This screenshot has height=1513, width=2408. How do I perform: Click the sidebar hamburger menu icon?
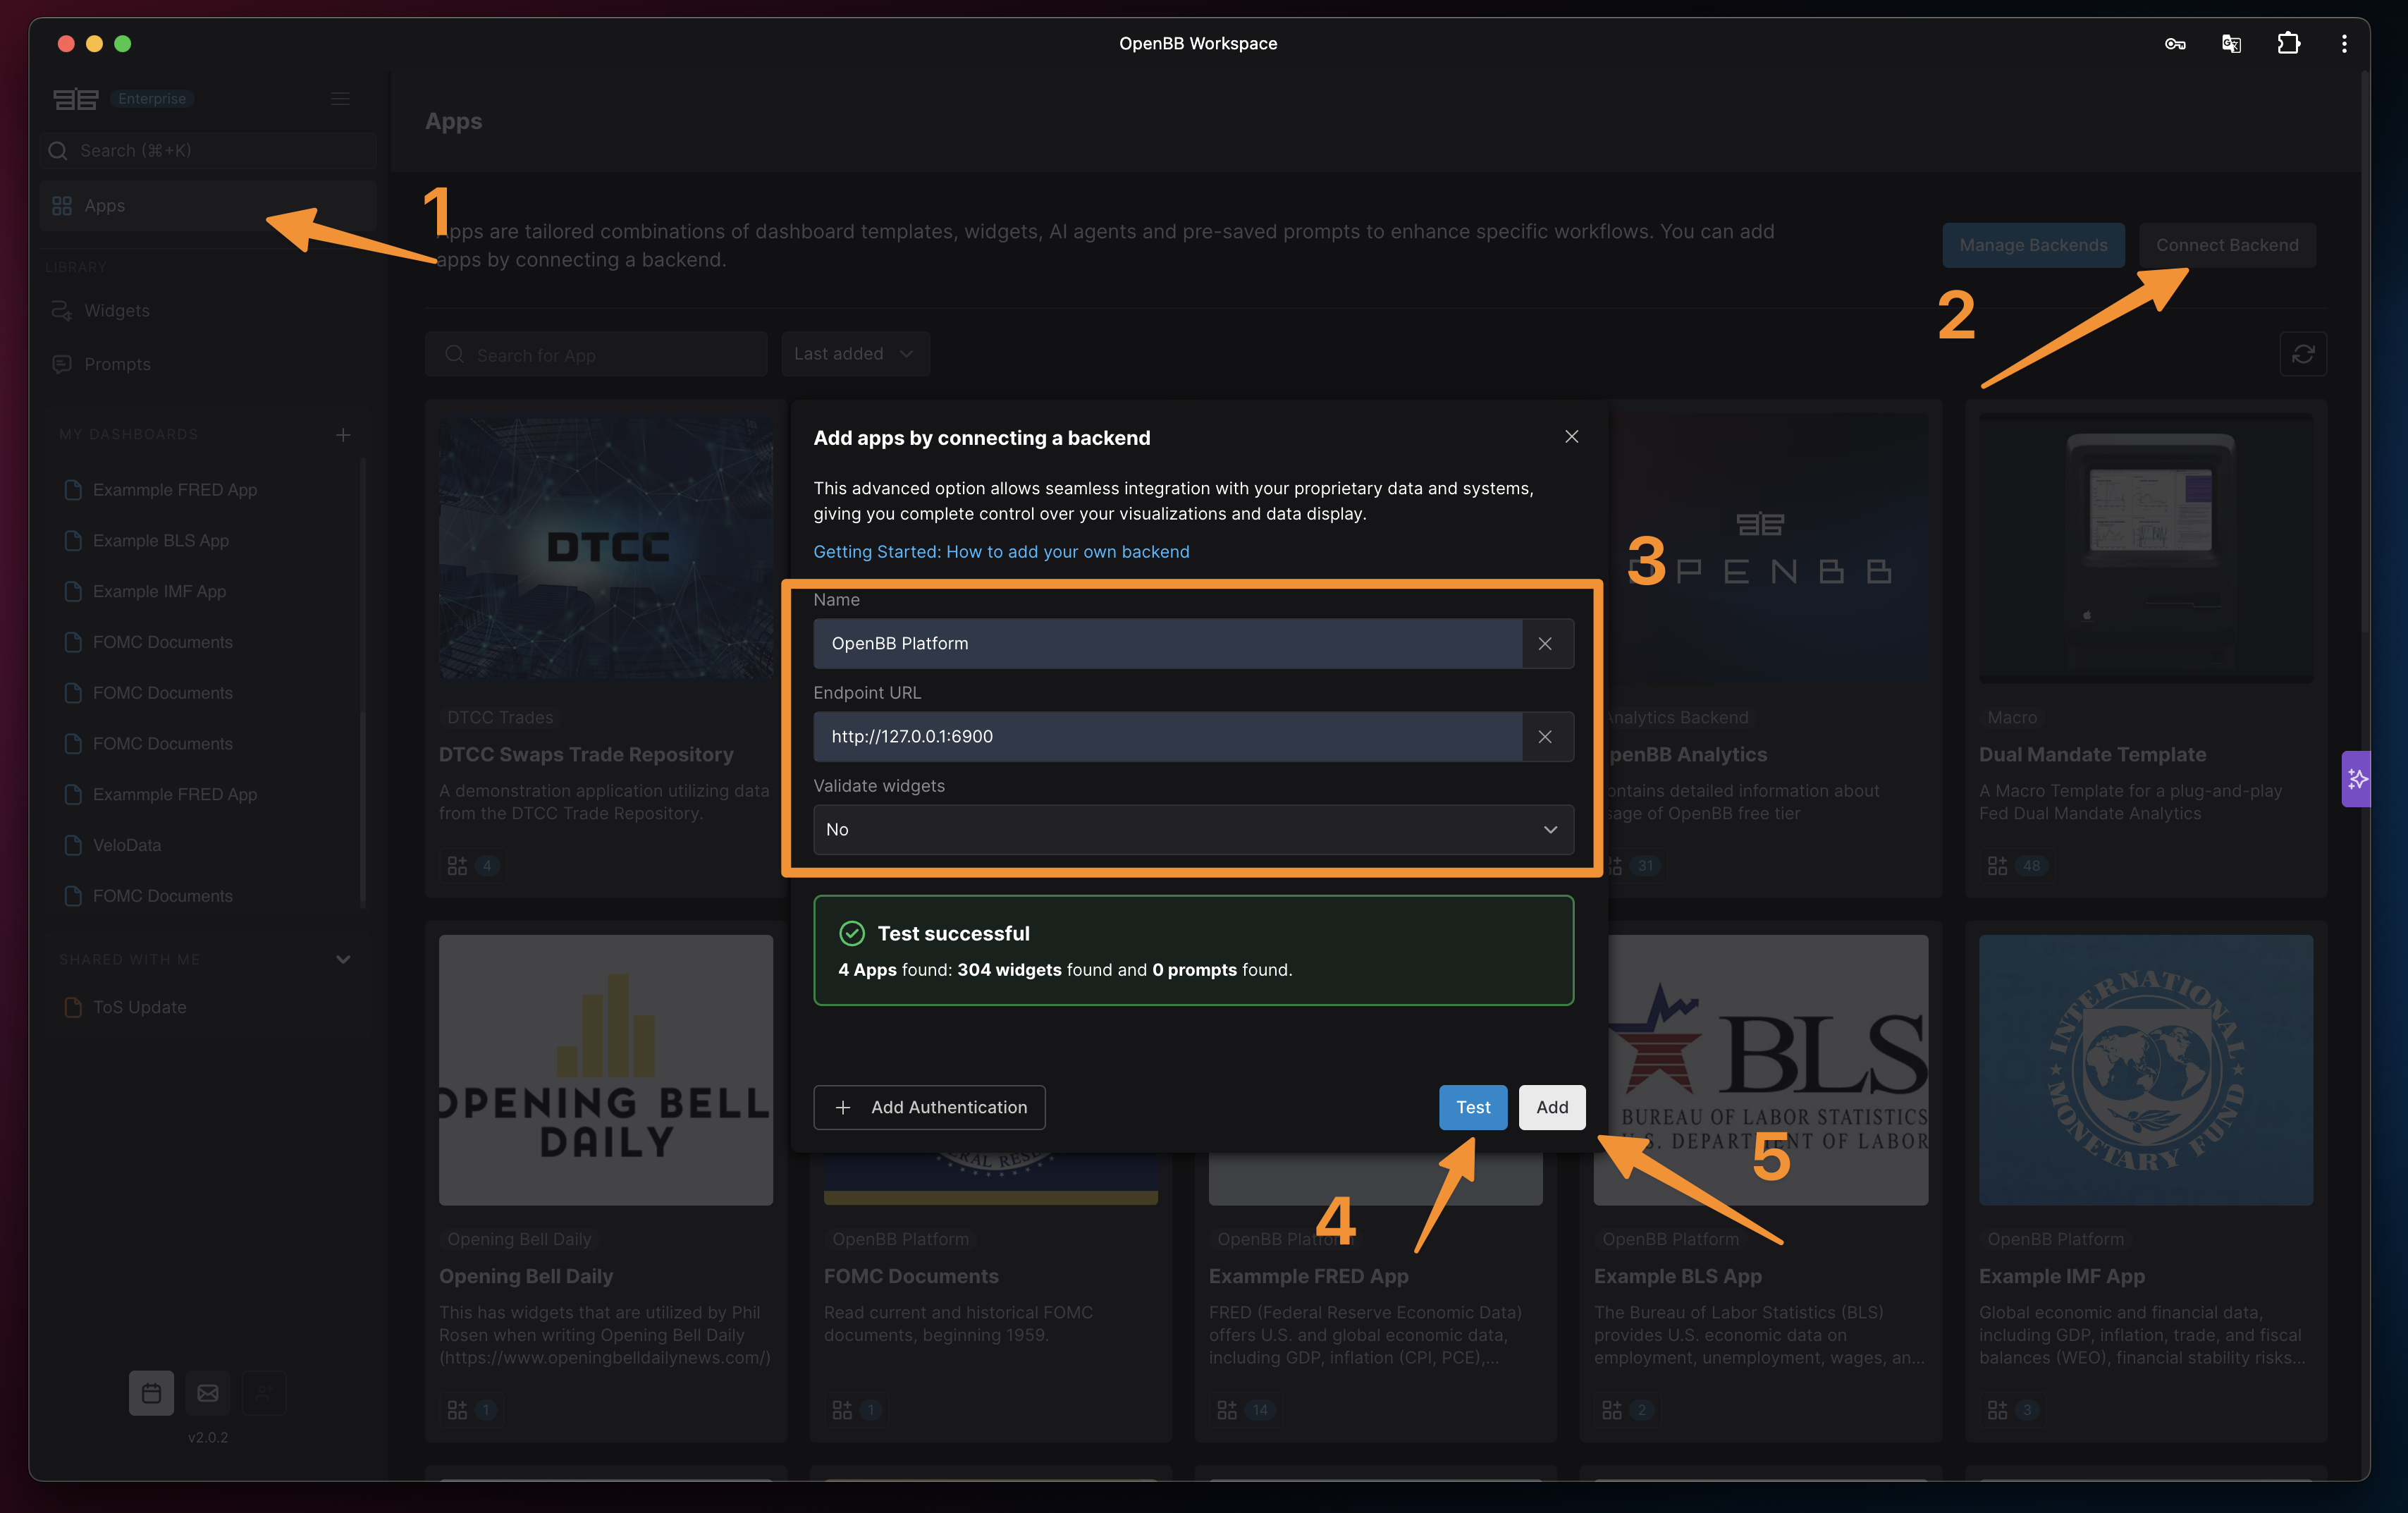(340, 98)
